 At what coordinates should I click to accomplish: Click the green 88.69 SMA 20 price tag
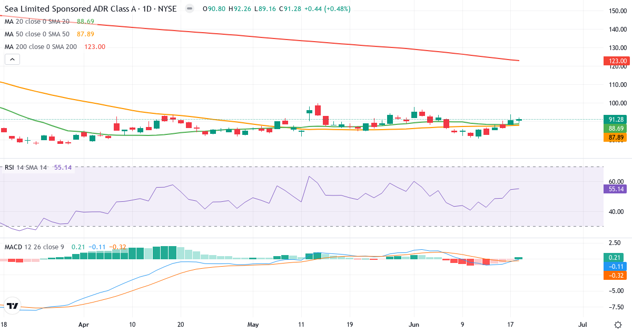[616, 129]
